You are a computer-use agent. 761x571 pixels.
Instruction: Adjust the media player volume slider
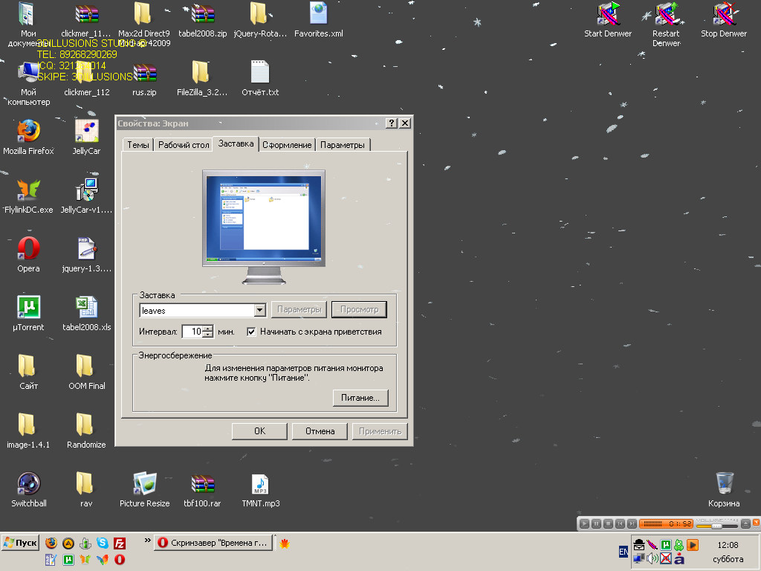point(716,526)
